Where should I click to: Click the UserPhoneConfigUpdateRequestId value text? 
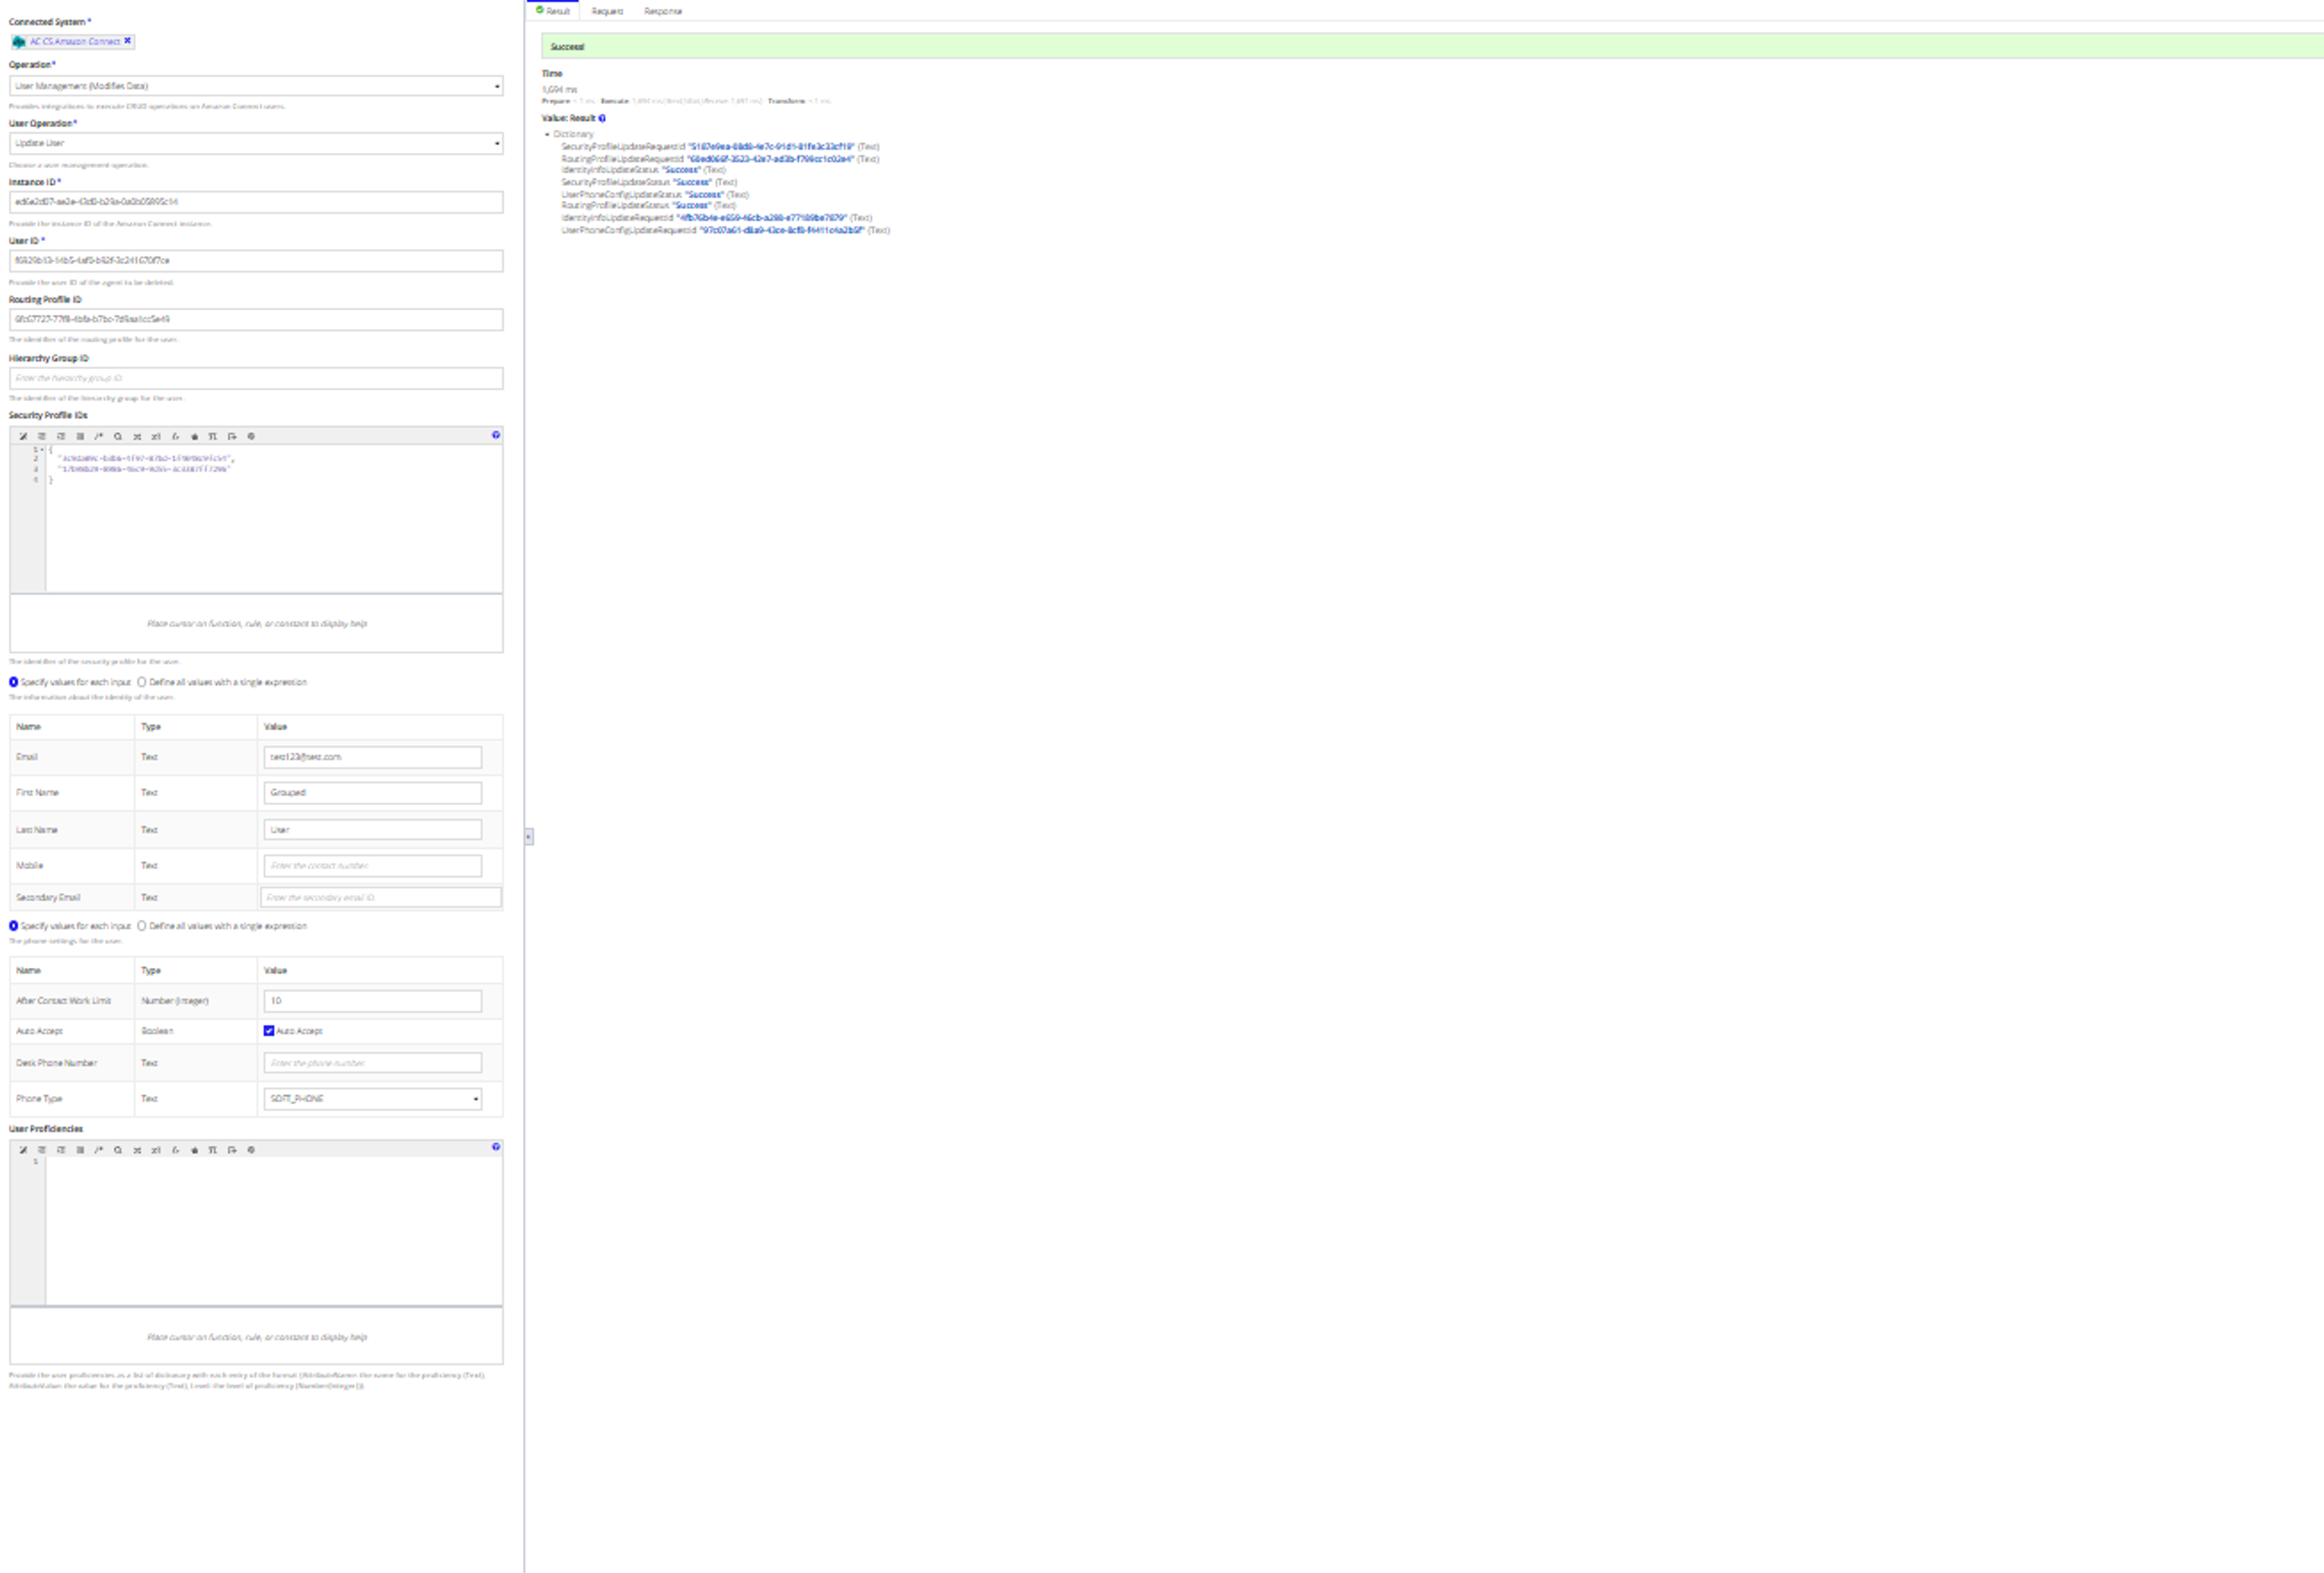782,230
